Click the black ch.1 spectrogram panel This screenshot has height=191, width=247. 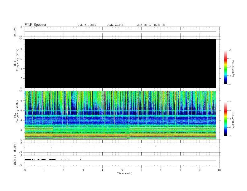pyautogui.click(x=120, y=64)
